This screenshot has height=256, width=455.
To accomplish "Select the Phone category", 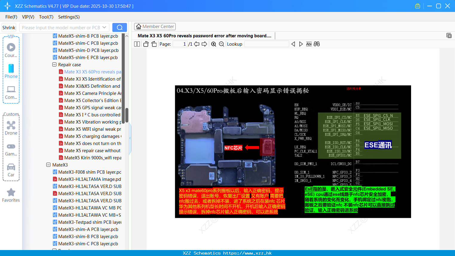I will click(x=11, y=71).
